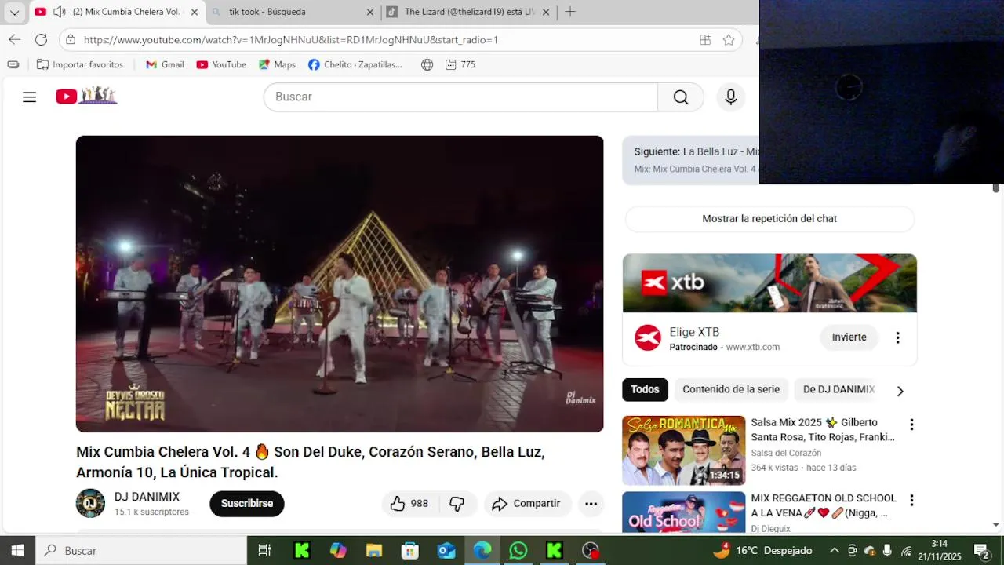Open XTB ad options three-dot menu
This screenshot has height=565, width=1004.
click(x=898, y=337)
